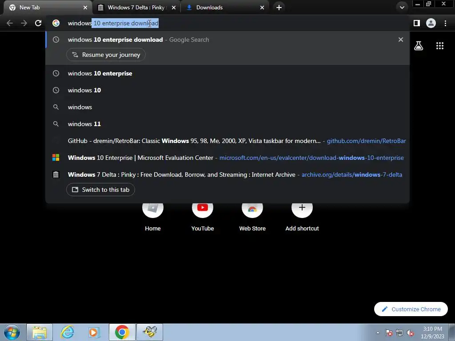Click 'Switch to this tab' chip
455x341 pixels.
(x=100, y=190)
